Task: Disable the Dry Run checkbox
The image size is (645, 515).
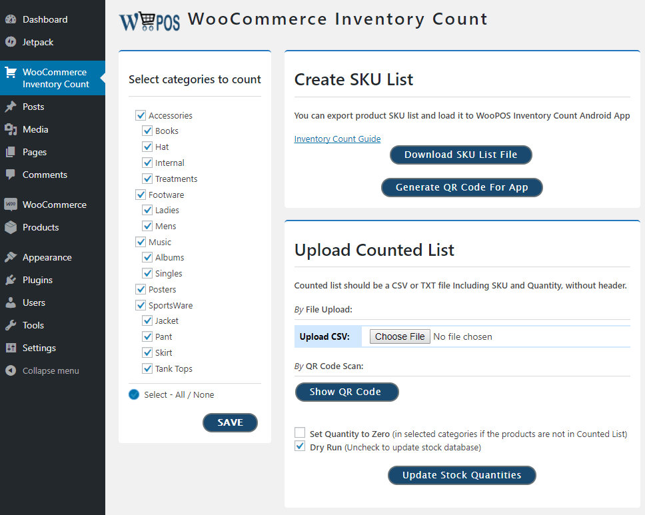Action: (x=300, y=446)
